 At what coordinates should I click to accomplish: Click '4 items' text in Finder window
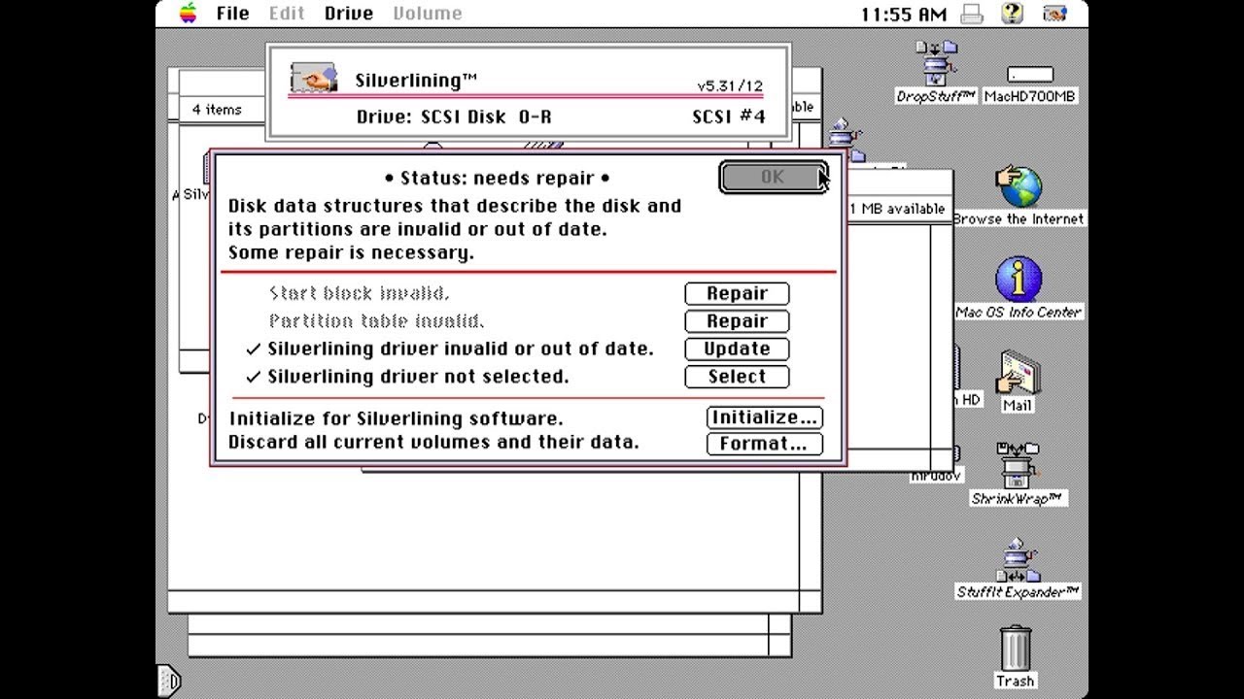coord(217,110)
